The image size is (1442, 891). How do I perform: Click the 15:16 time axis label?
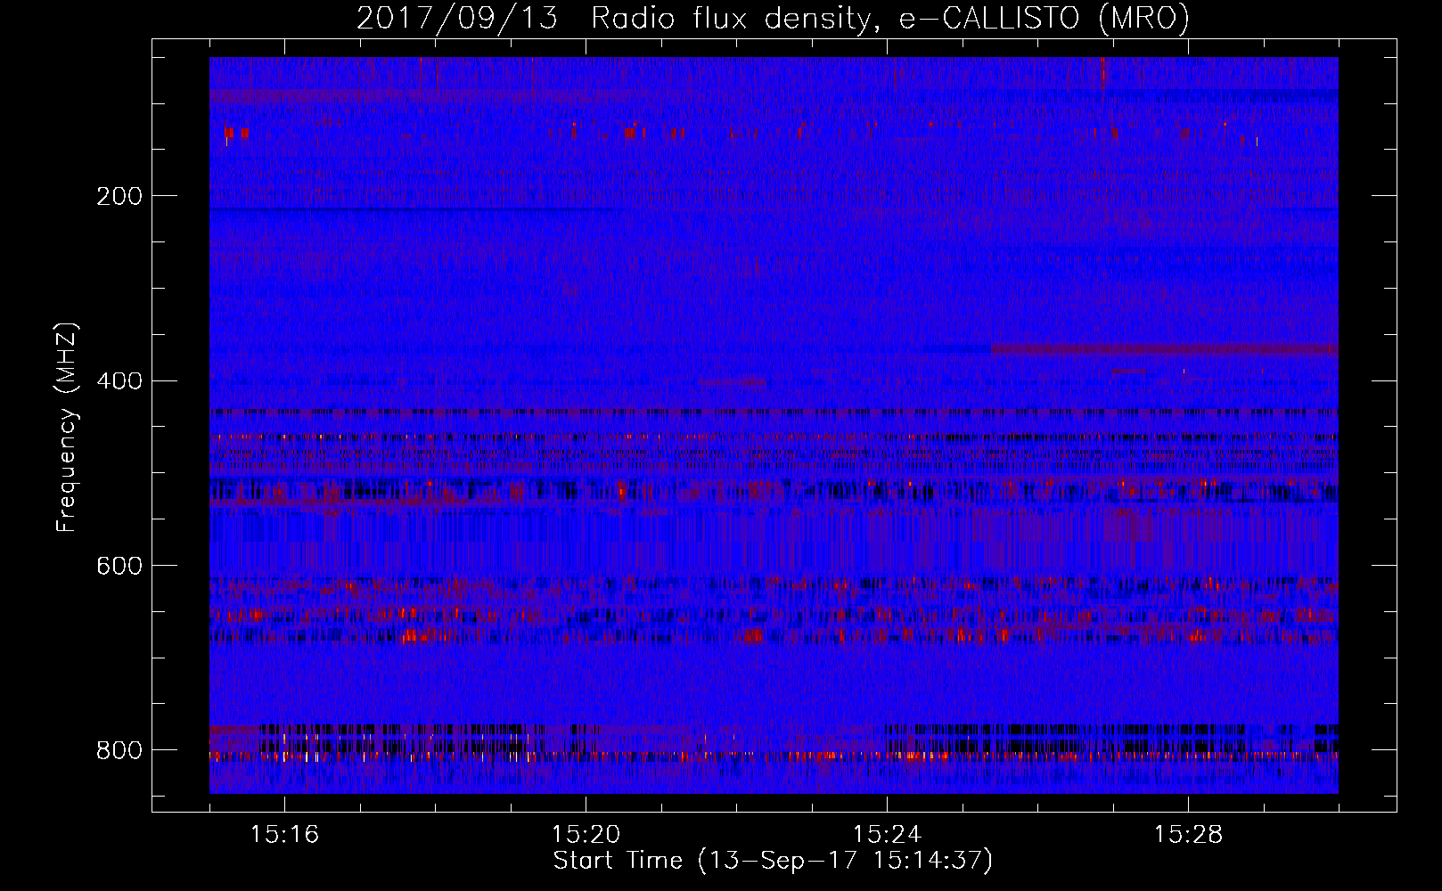(x=284, y=835)
